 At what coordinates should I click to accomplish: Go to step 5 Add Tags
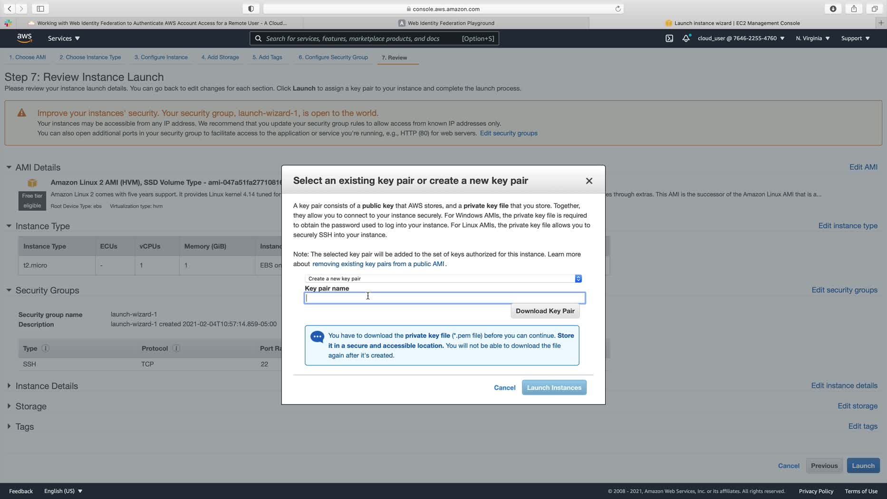click(x=267, y=58)
